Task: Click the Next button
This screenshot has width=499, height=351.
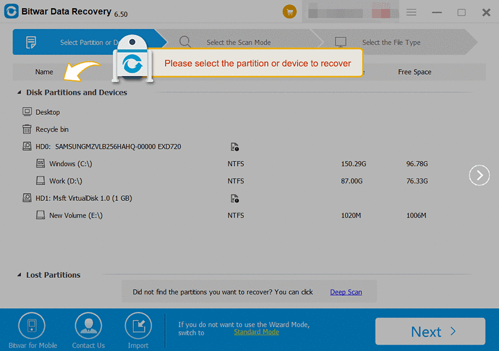Action: pos(430,332)
